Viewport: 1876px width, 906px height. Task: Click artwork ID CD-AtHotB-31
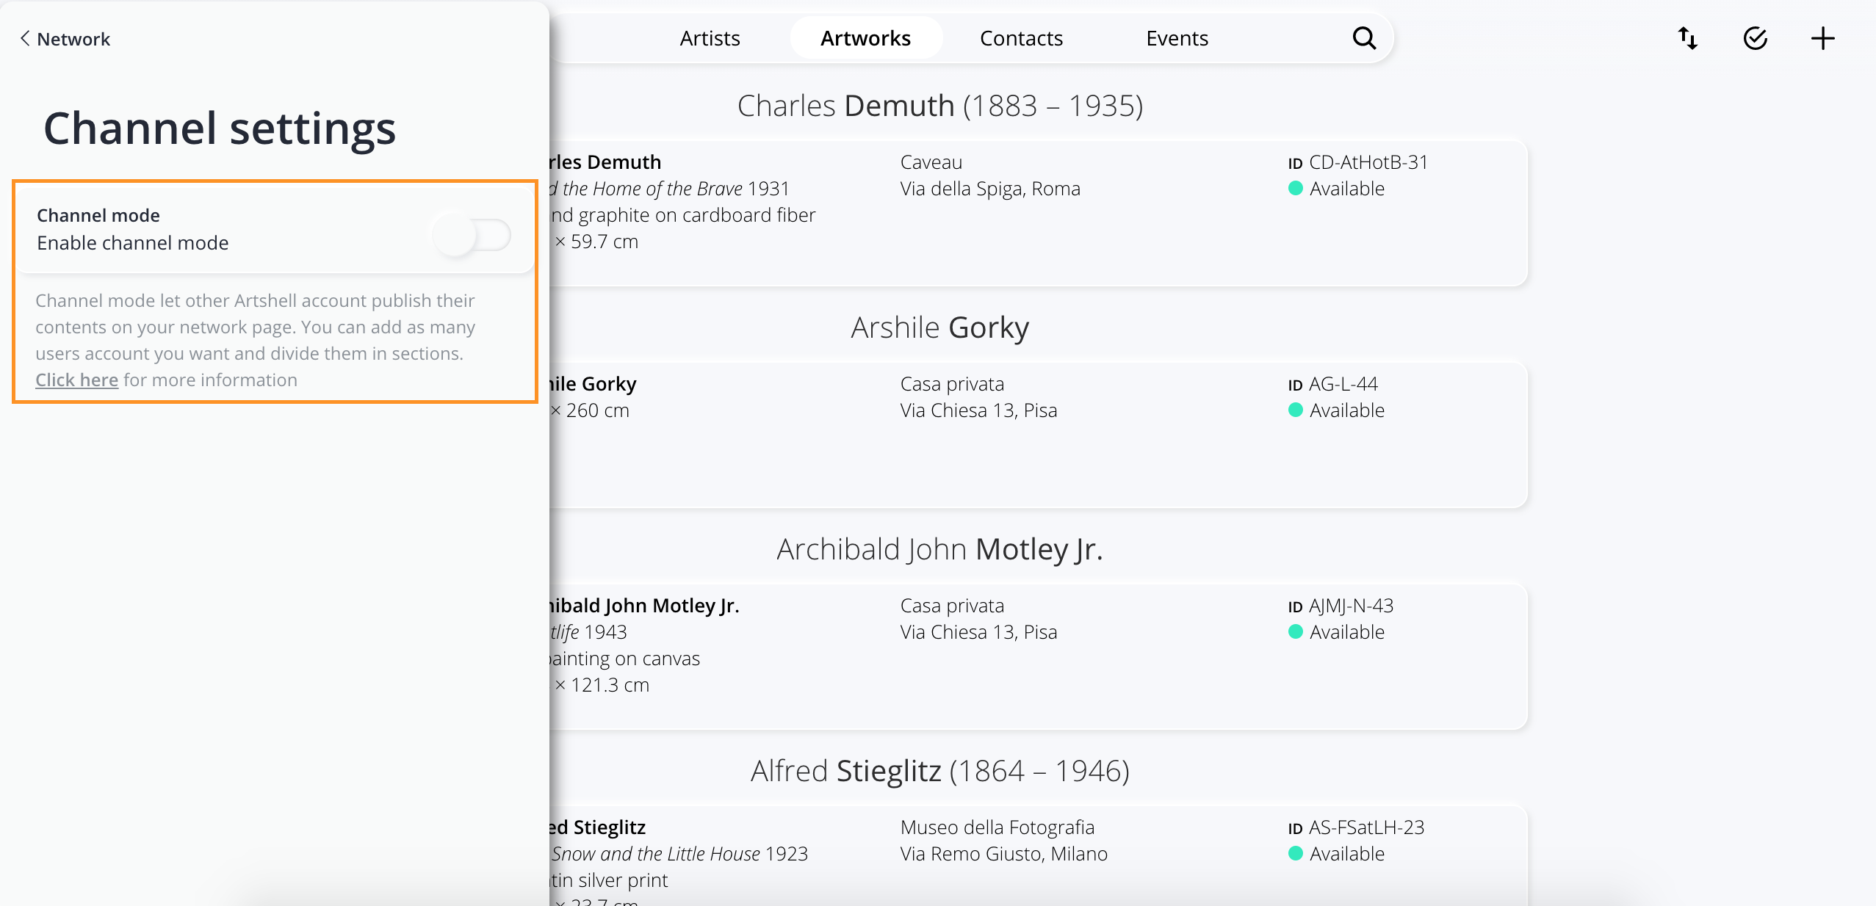[x=1358, y=162]
